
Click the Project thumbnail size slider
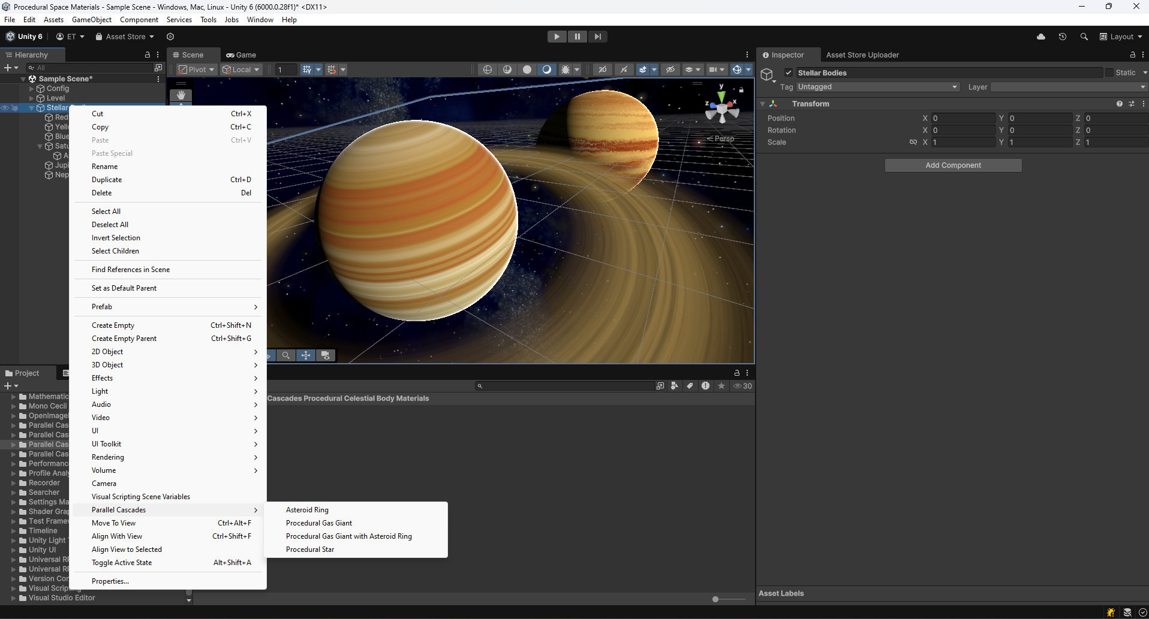[x=715, y=599]
